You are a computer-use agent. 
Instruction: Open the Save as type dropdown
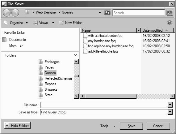pos(170,112)
